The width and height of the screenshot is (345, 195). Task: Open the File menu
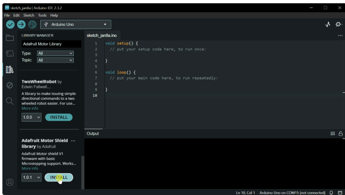pyautogui.click(x=7, y=15)
